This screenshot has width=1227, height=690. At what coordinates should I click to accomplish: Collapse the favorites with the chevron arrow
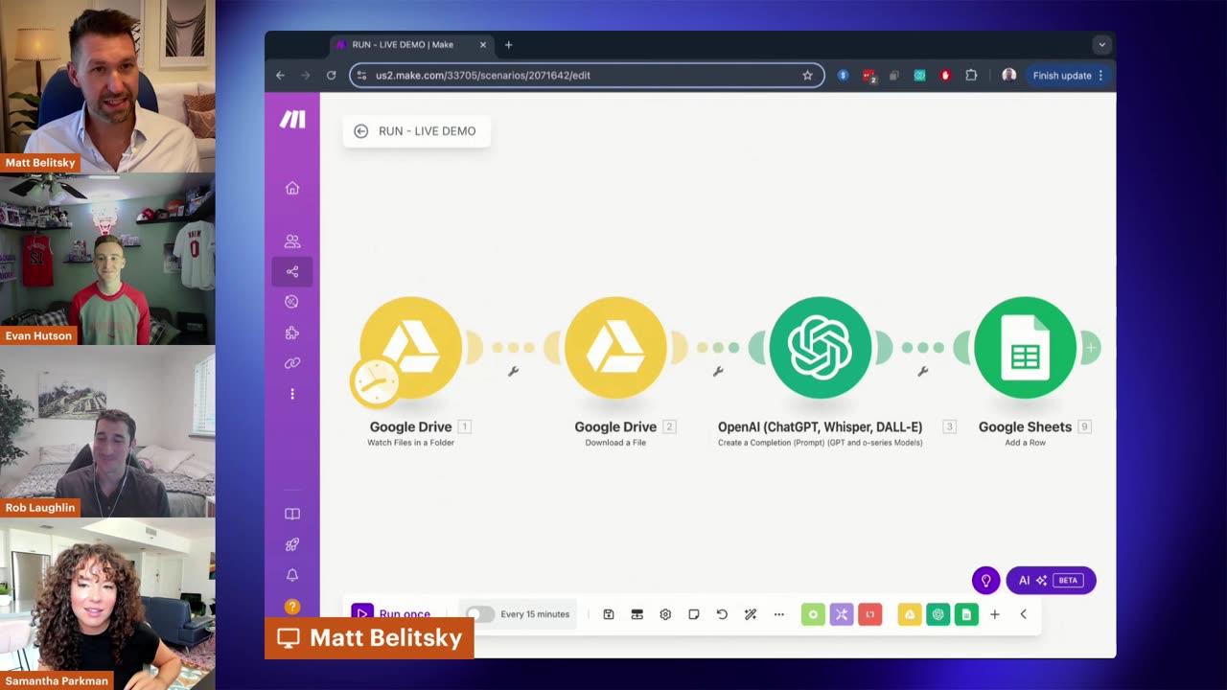[x=1023, y=614]
